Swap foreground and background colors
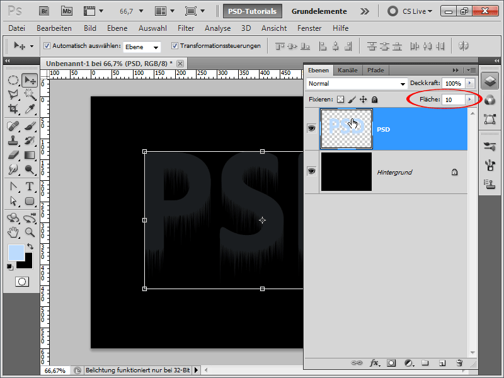 (30, 246)
